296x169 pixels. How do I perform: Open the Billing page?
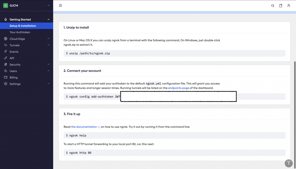tap(13, 77)
